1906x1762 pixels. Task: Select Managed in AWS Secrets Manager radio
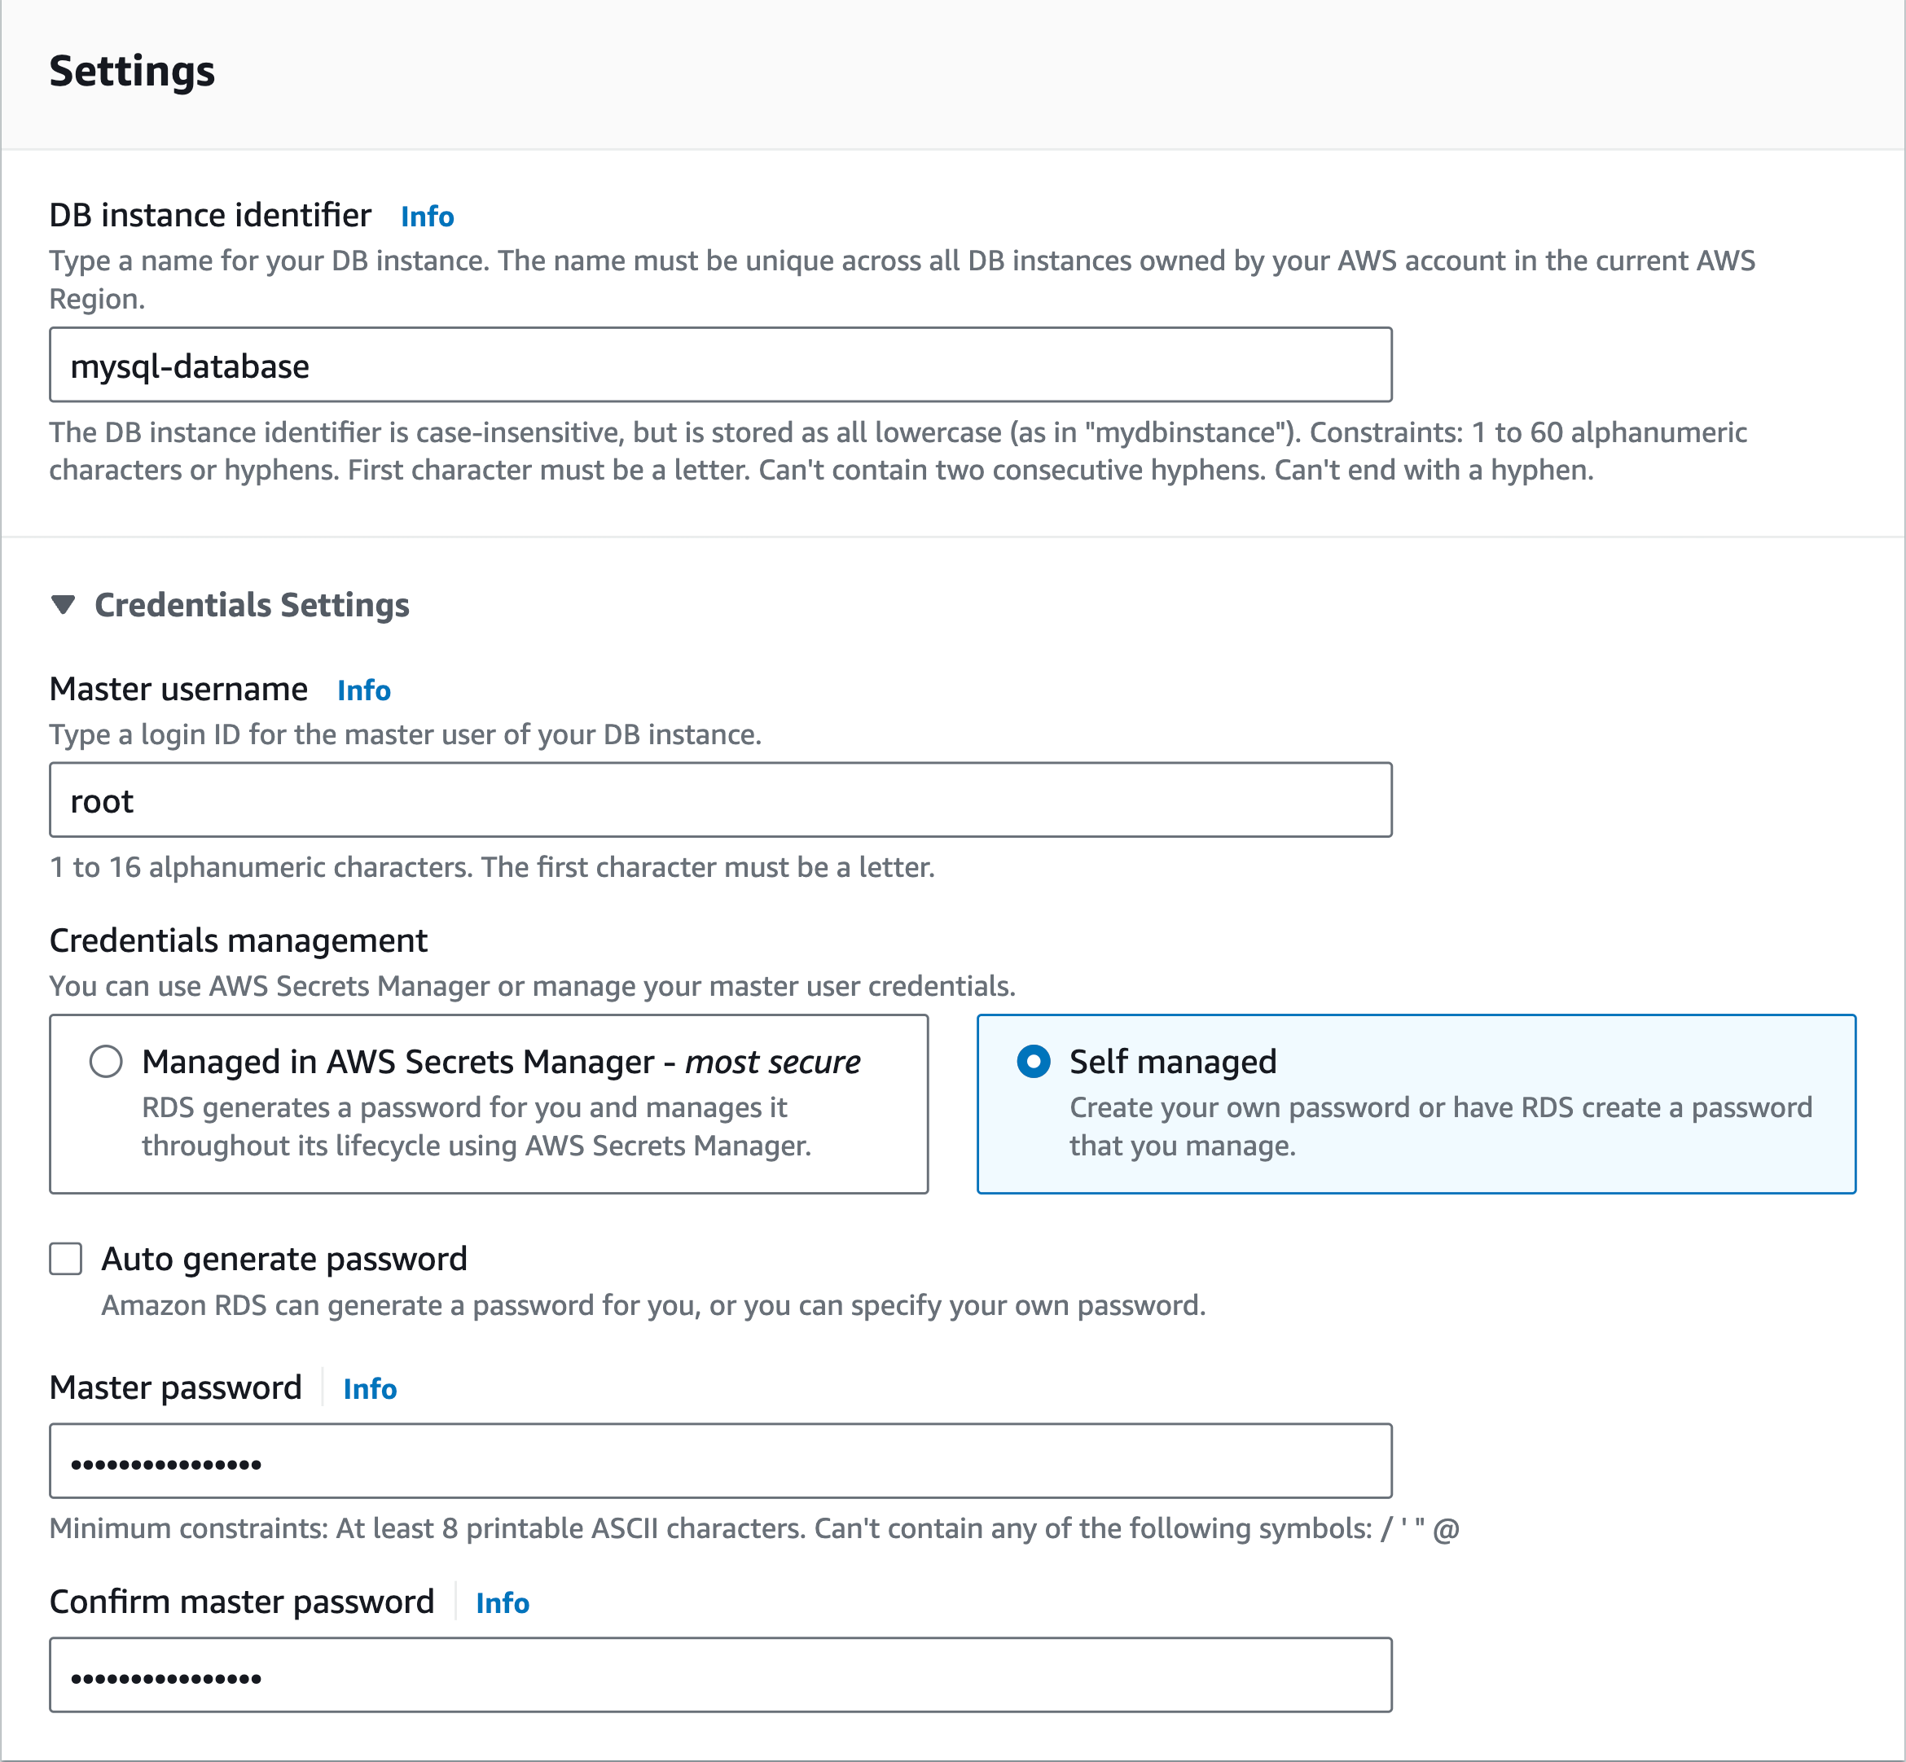click(106, 1061)
